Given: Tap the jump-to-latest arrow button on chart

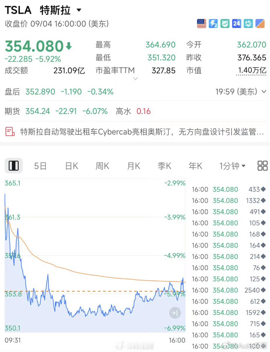Looking at the screenshot, I should click(x=175, y=313).
